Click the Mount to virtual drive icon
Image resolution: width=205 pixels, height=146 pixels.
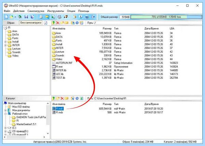pos(59,17)
